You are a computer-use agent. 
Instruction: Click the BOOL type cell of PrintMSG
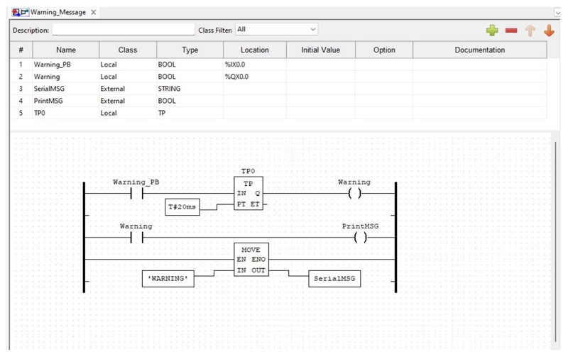pos(190,101)
